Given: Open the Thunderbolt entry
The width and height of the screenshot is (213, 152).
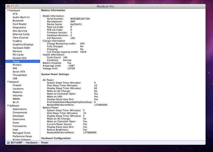Looking at the screenshot, I should [20, 75].
